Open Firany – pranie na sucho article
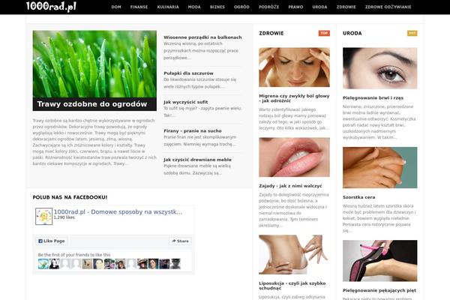This screenshot has height=300, width=450. pyautogui.click(x=193, y=131)
